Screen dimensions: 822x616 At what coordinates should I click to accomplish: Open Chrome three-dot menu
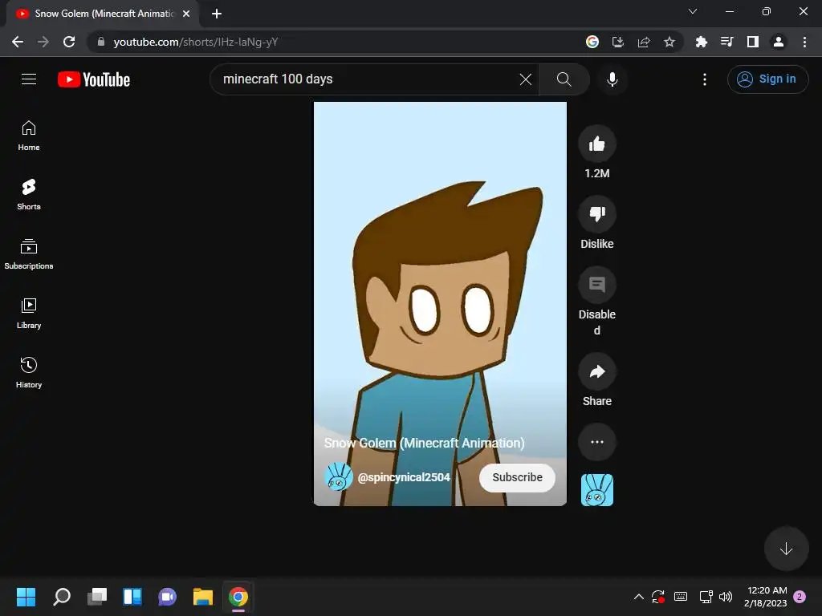point(804,42)
